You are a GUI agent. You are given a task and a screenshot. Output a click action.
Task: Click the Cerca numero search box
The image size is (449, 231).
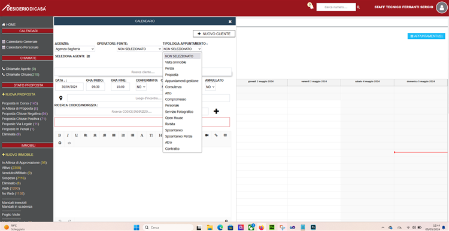pyautogui.click(x=336, y=7)
